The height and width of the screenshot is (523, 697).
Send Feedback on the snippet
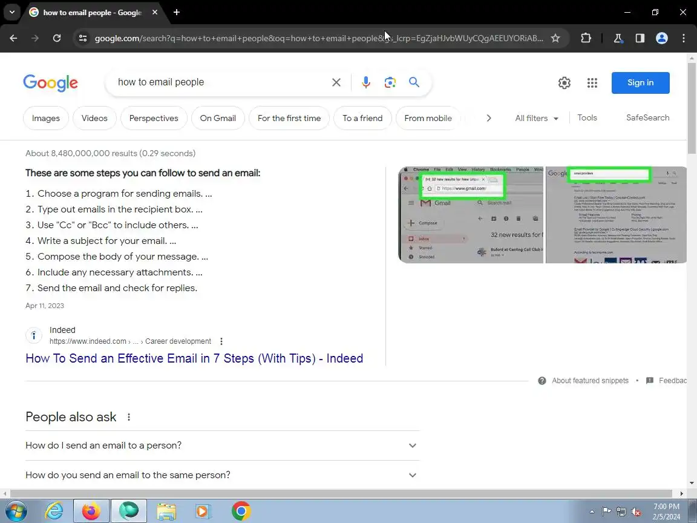pyautogui.click(x=672, y=381)
